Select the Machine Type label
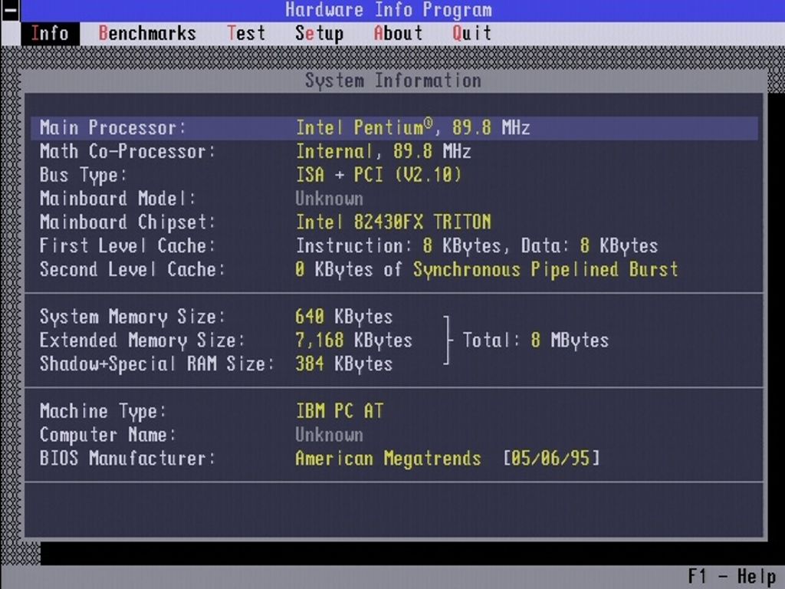Image resolution: width=785 pixels, height=589 pixels. coord(103,411)
